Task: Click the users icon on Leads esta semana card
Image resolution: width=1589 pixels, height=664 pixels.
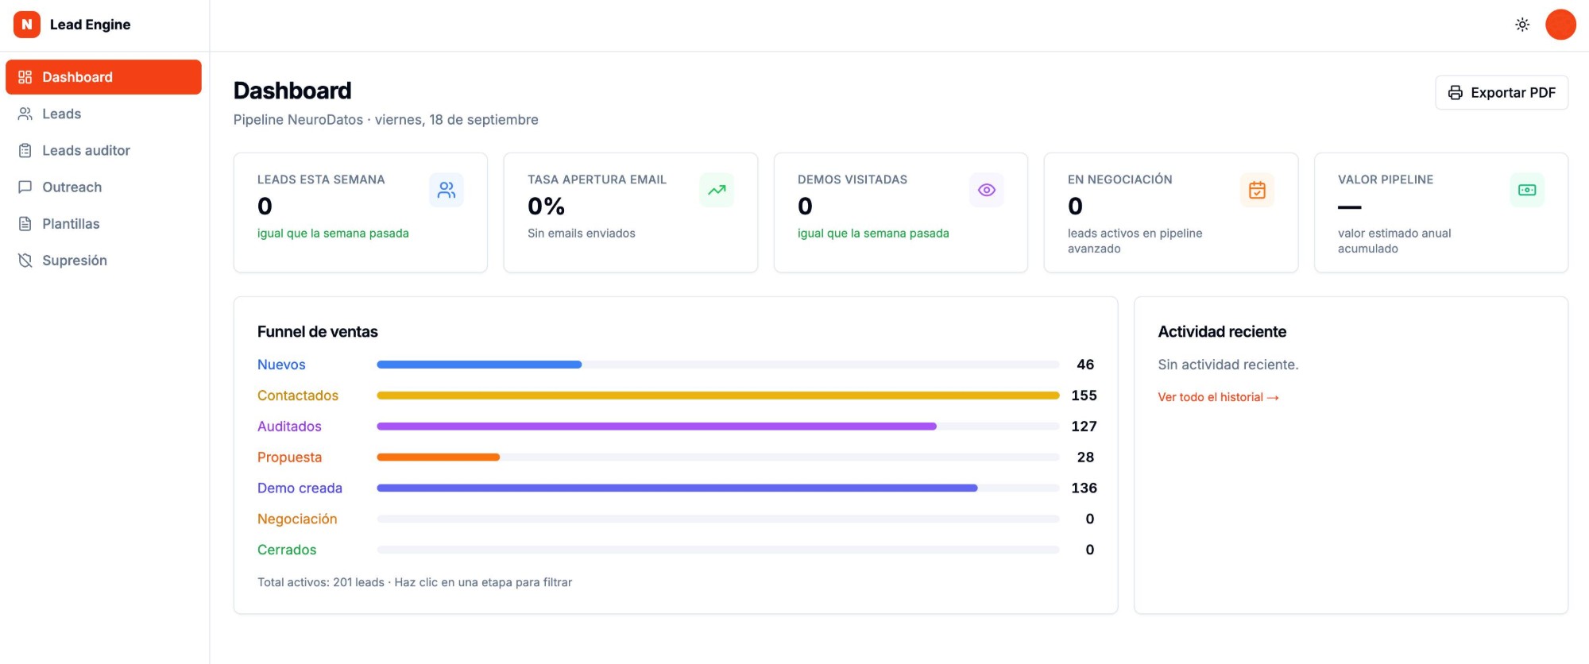Action: tap(447, 190)
